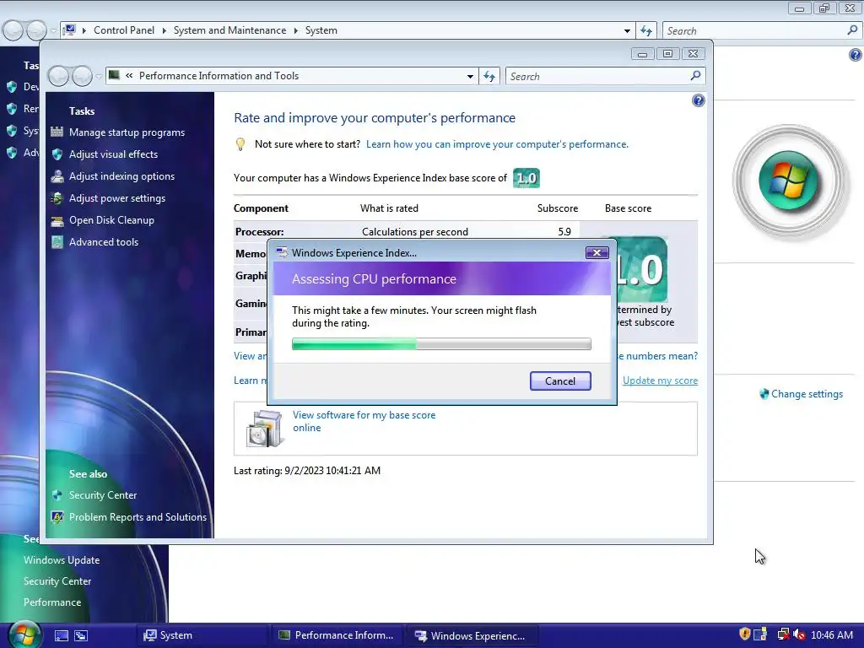Screen dimensions: 864x648
Task: Click the lightbulb tip icon
Action: [x=240, y=144]
